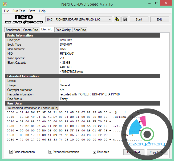Click the Nero CD-DVD Speed logo
The image size is (174, 161).
[x=24, y=19]
